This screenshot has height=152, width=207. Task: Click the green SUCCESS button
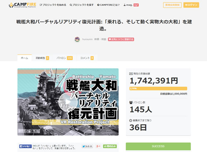pos(158,146)
